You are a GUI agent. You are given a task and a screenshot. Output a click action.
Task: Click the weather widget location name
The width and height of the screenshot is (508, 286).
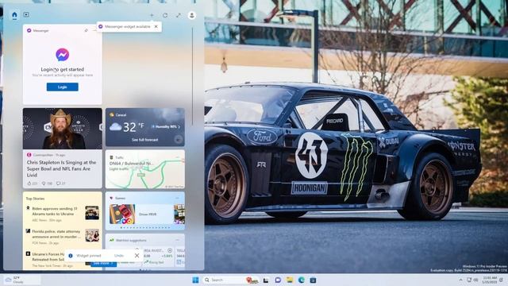click(121, 114)
